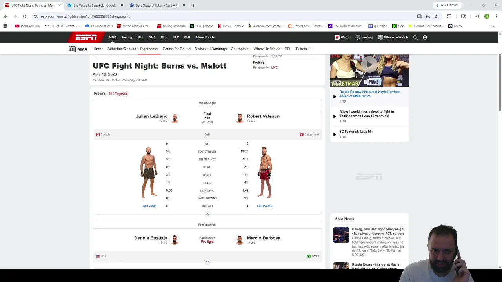Click the Julien LeBlanc name link
Image resolution: width=502 pixels, height=282 pixels.
(151, 116)
